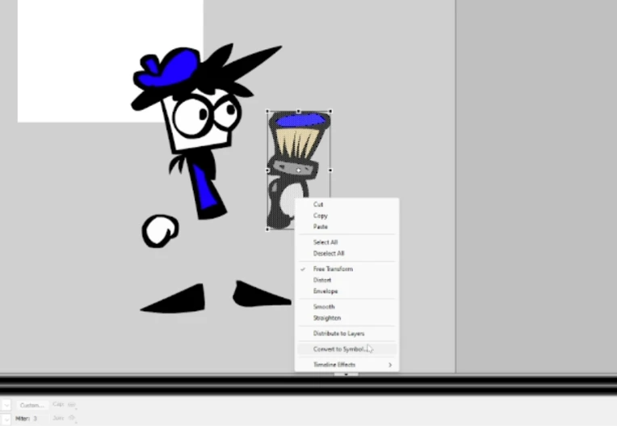The image size is (617, 426).
Task: Click Select All in the context menu
Action: click(x=346, y=243)
